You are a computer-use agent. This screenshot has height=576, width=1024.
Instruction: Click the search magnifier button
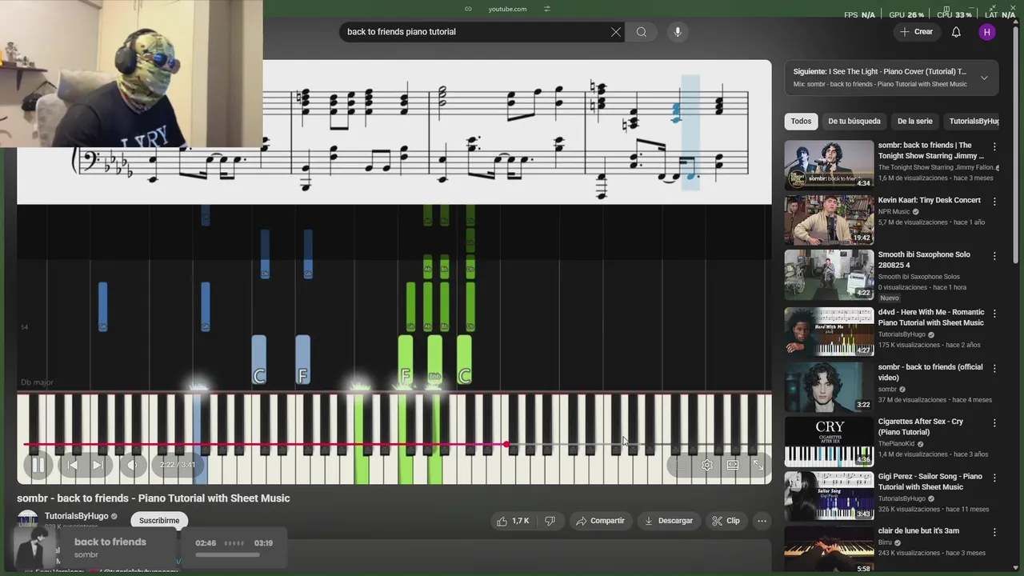tap(642, 32)
